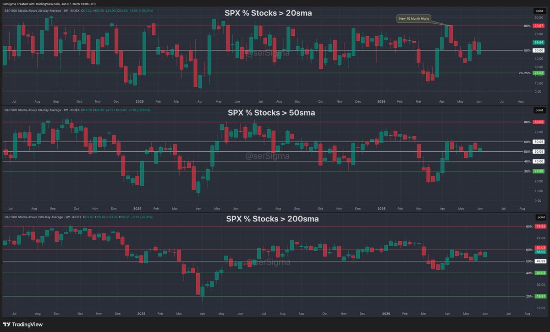Click the white 60.05 price label
Image resolution: width=550 pixels, height=332 pixels.
[538, 142]
